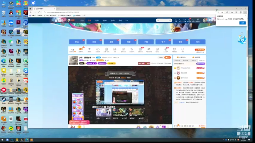
Task: Open the streamer's avatar picture
Action: (x=73, y=60)
